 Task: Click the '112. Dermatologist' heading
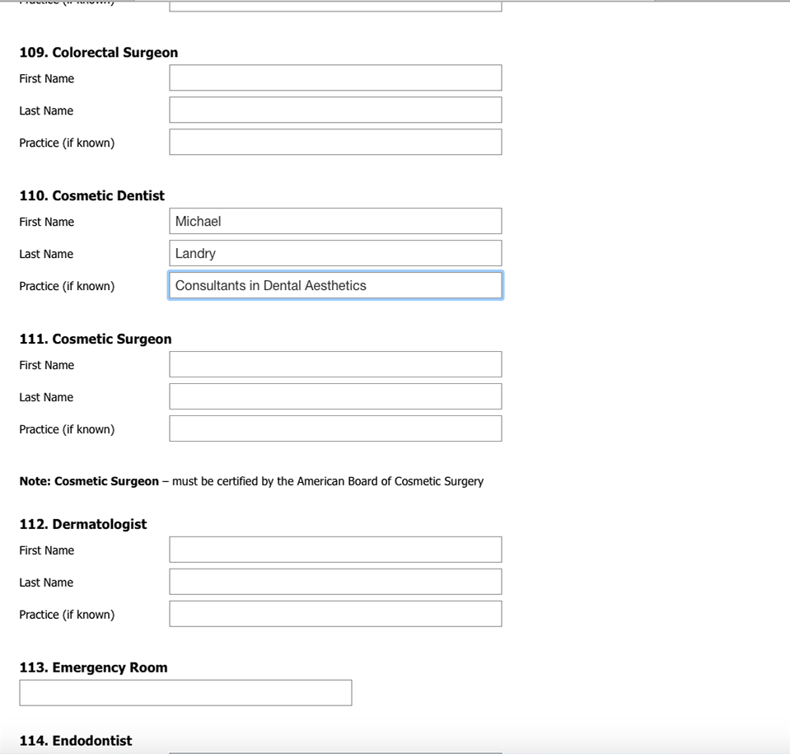pyautogui.click(x=83, y=524)
